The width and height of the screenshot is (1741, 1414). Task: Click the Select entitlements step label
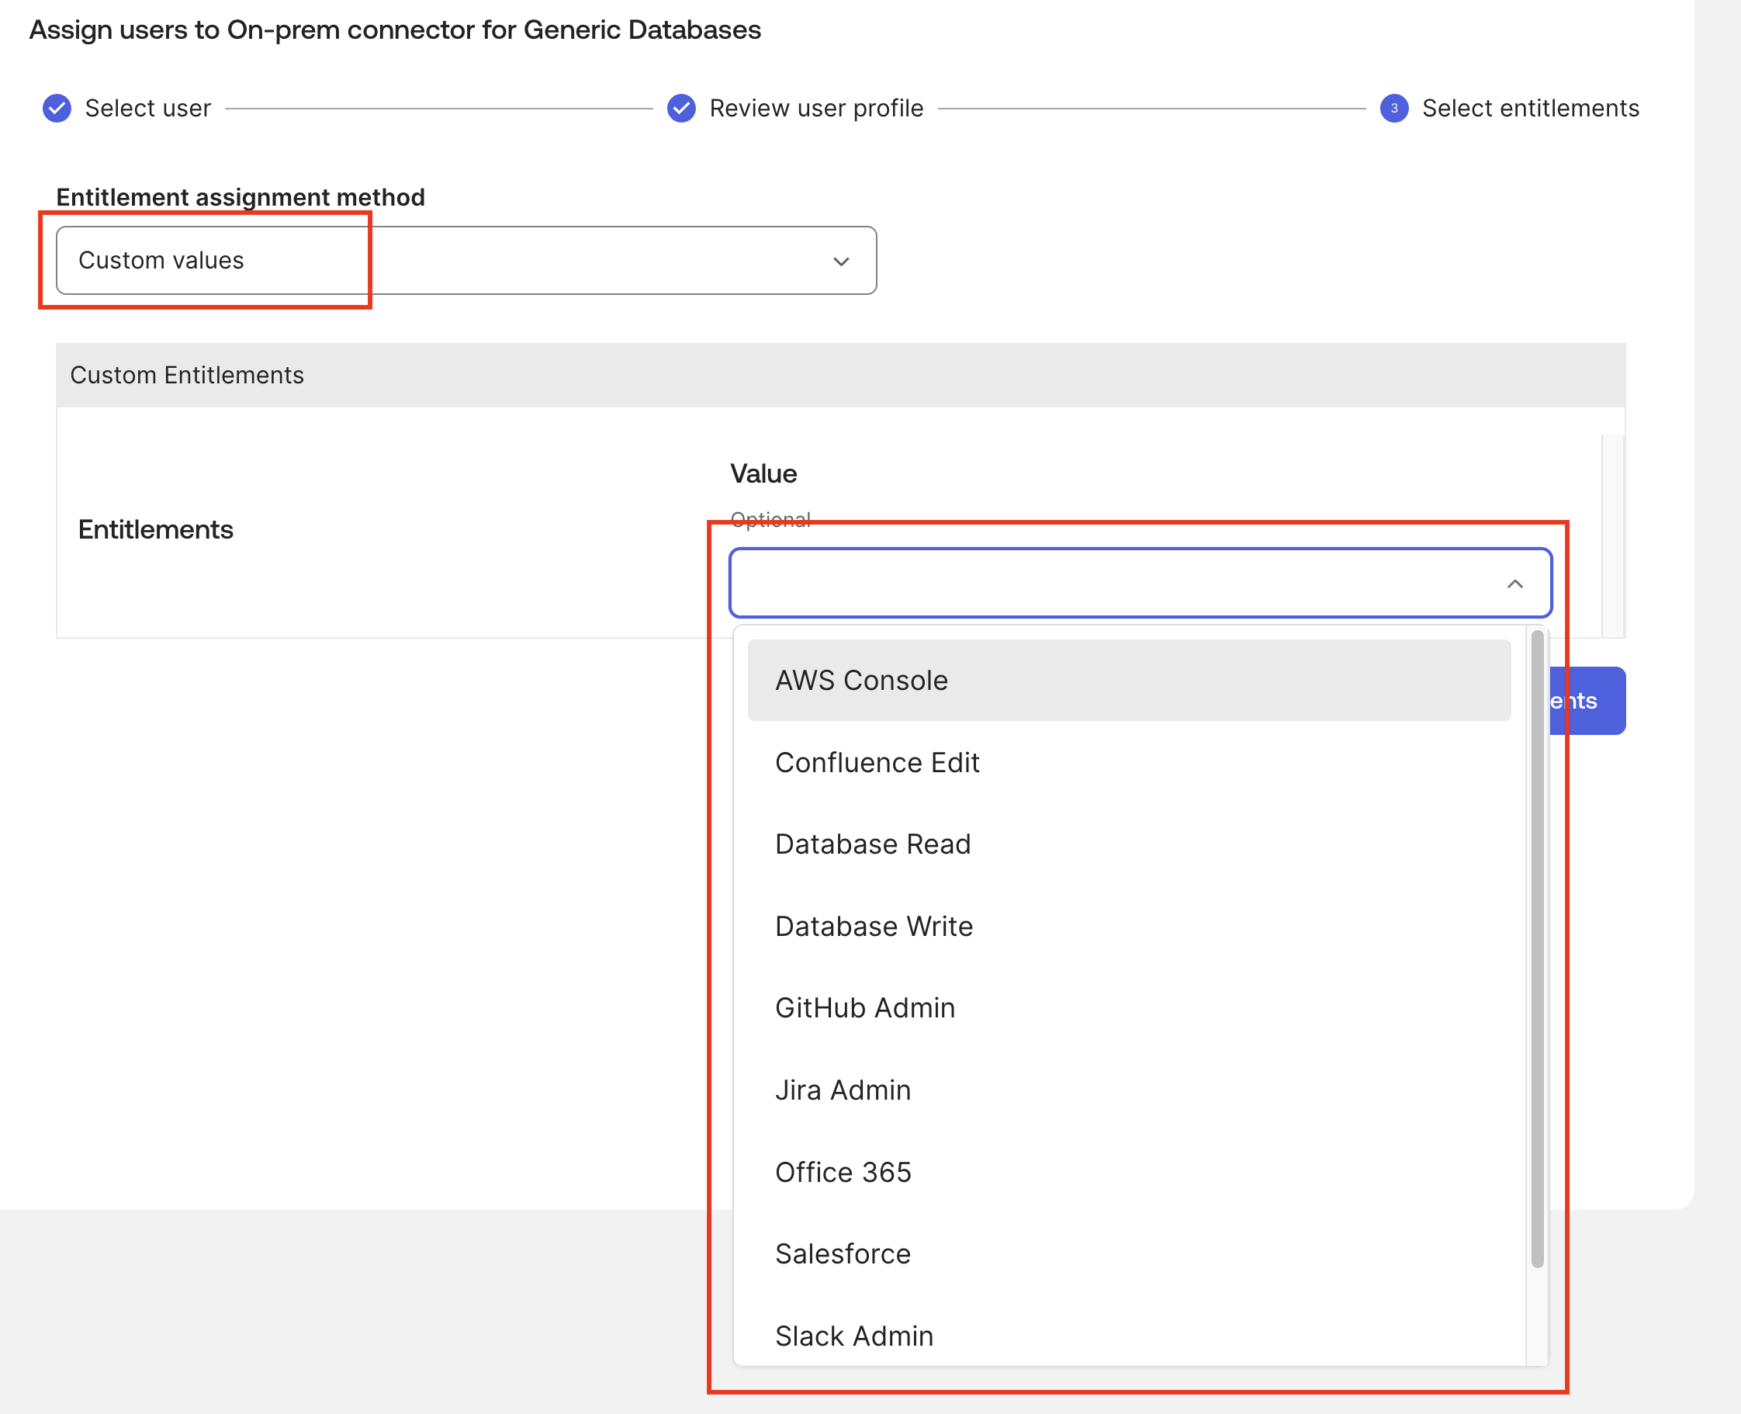tap(1530, 108)
